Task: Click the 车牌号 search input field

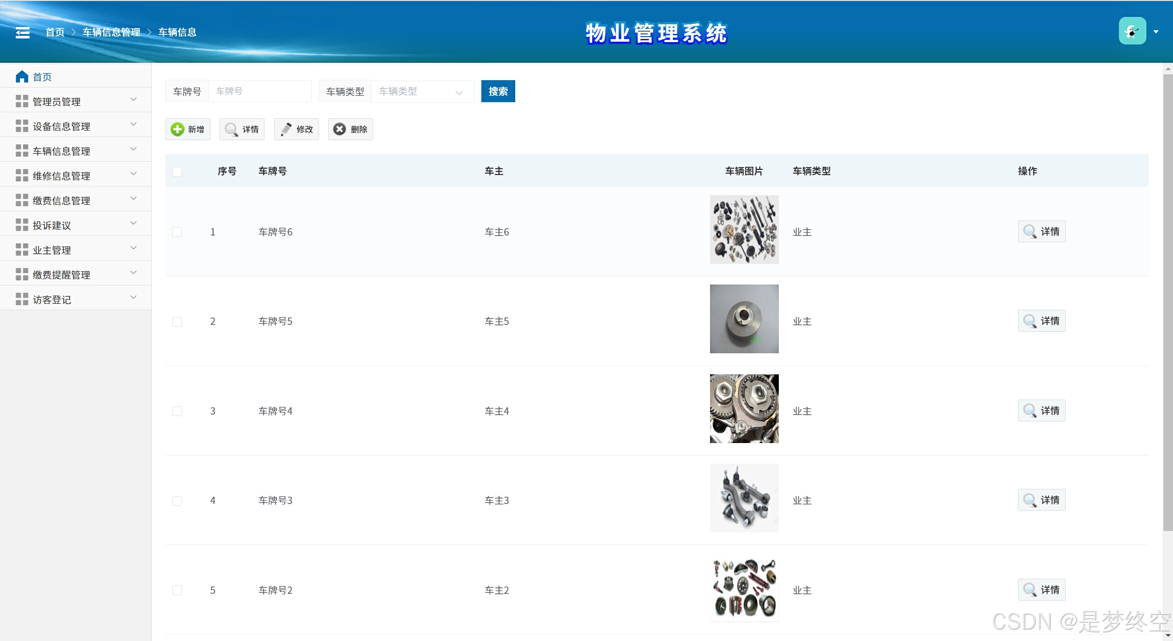Action: coord(260,91)
